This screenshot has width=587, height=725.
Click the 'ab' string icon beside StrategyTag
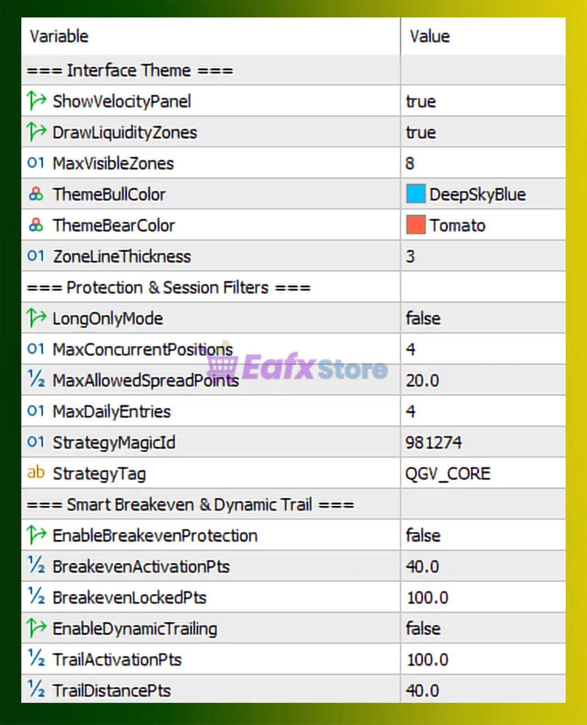point(36,473)
